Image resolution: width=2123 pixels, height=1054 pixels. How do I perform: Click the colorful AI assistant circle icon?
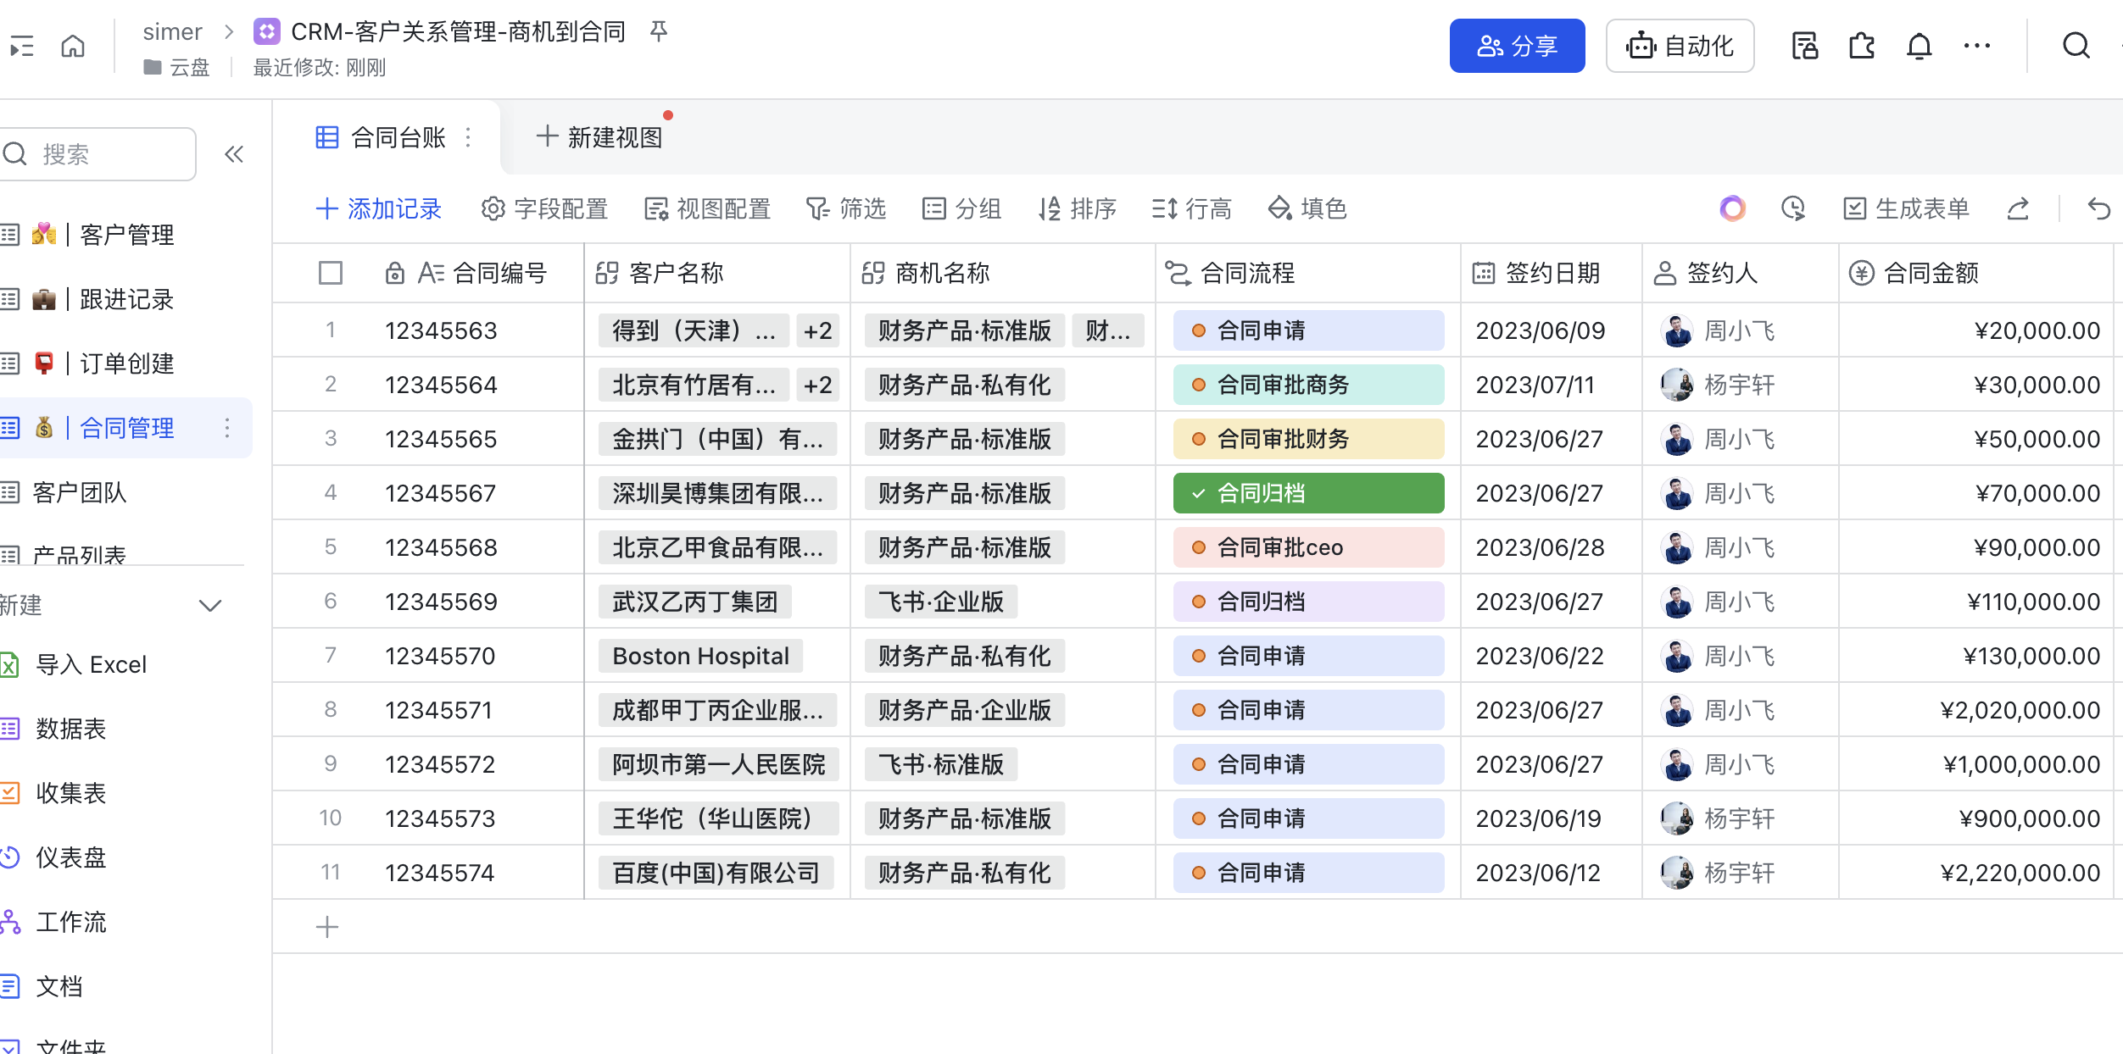coord(1732,208)
